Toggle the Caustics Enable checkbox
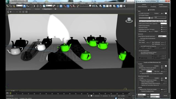Image resolution: width=176 pixels, height=99 pixels. tap(139, 66)
